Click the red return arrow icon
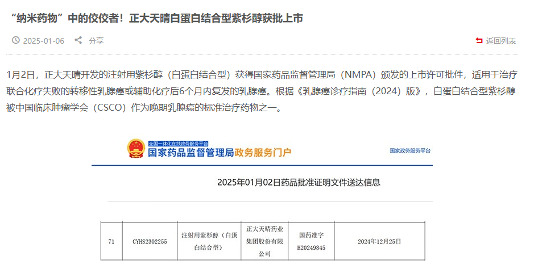This screenshot has width=534, height=269. (x=479, y=40)
